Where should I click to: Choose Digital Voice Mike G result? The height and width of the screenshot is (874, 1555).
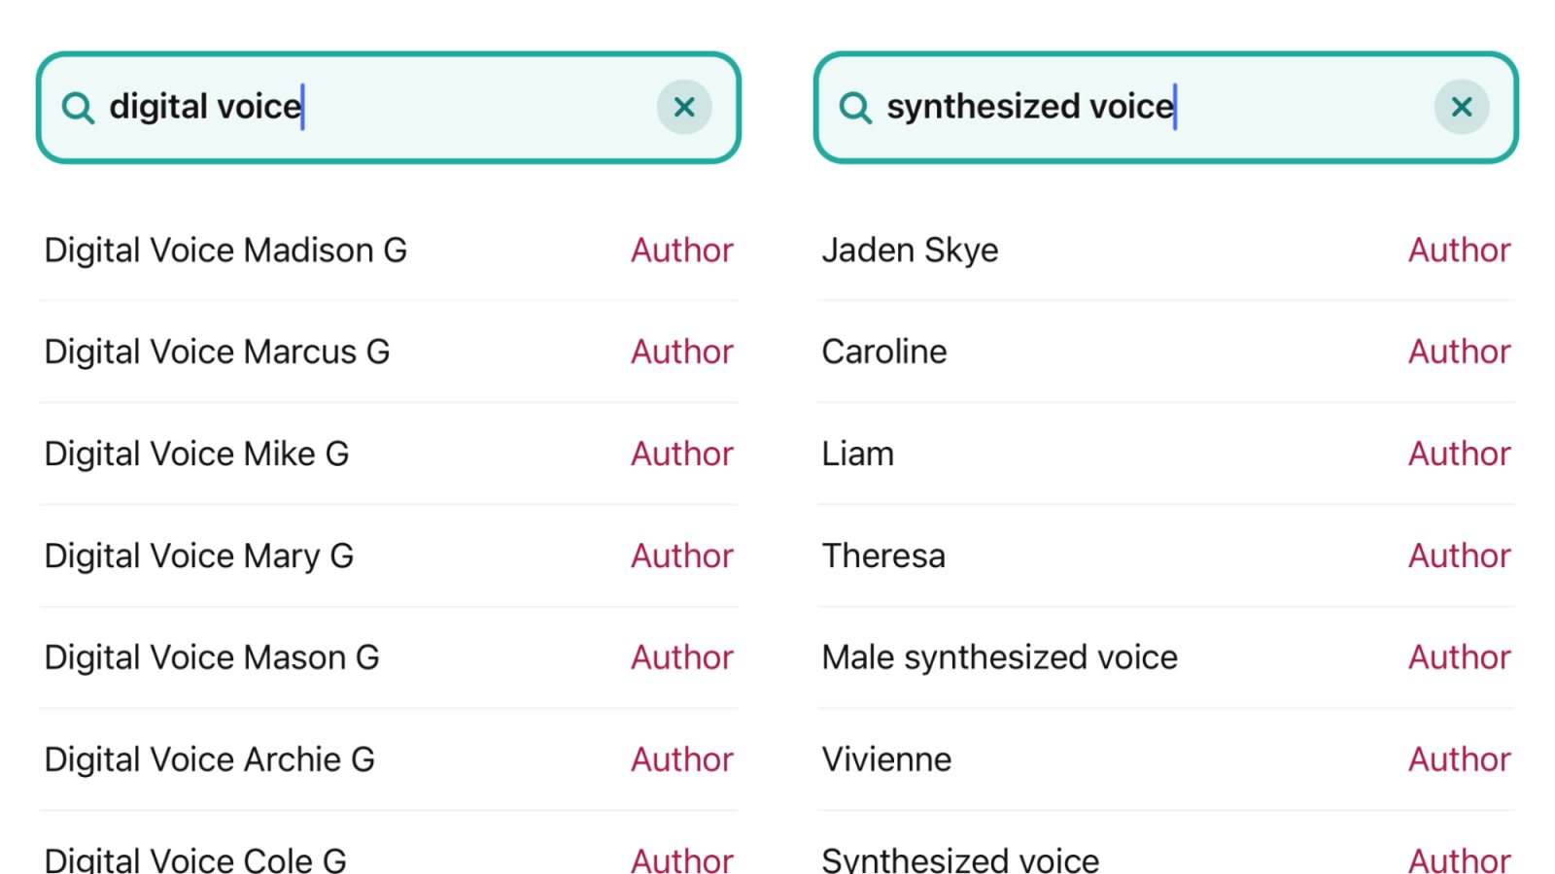point(196,454)
